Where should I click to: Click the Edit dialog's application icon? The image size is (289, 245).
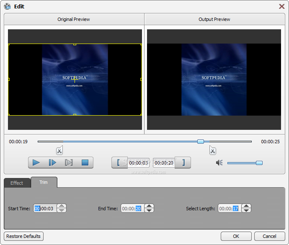(8, 6)
